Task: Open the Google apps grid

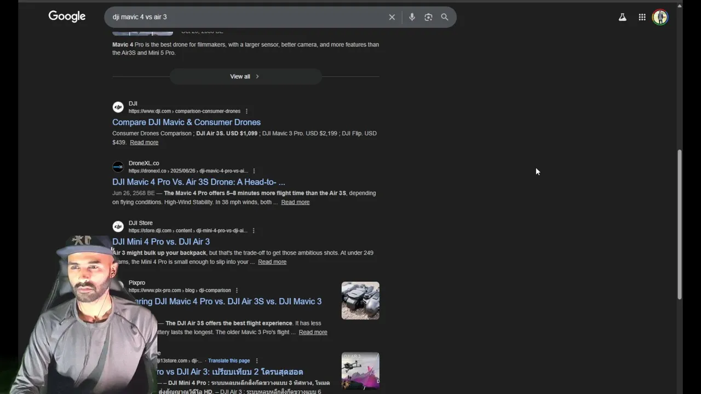Action: 642,17
